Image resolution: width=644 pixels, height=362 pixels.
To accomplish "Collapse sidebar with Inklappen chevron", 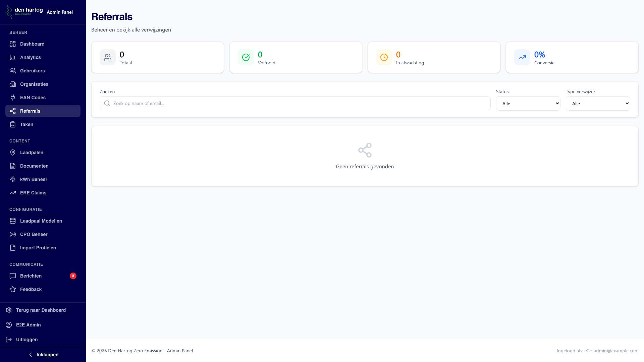I will point(31,355).
